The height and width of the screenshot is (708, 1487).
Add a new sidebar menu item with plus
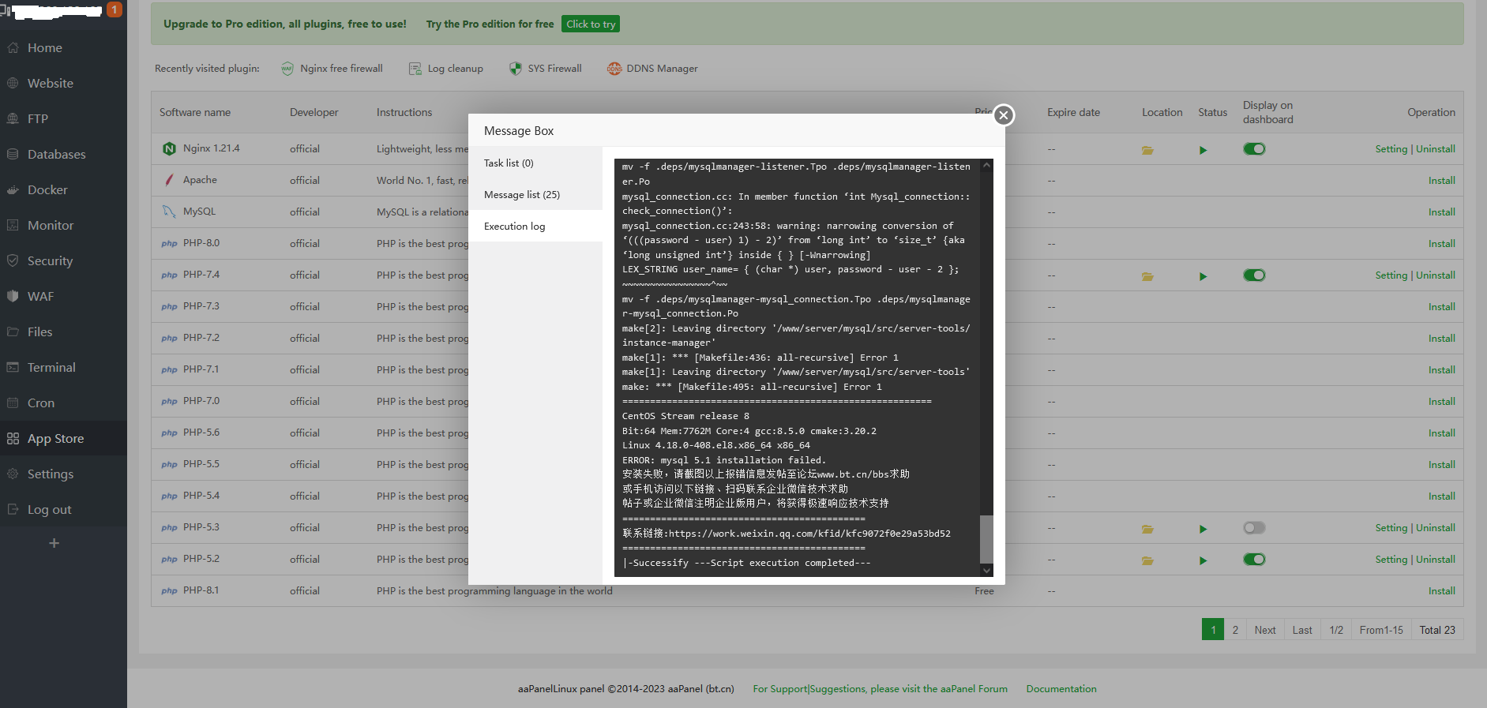click(x=54, y=543)
